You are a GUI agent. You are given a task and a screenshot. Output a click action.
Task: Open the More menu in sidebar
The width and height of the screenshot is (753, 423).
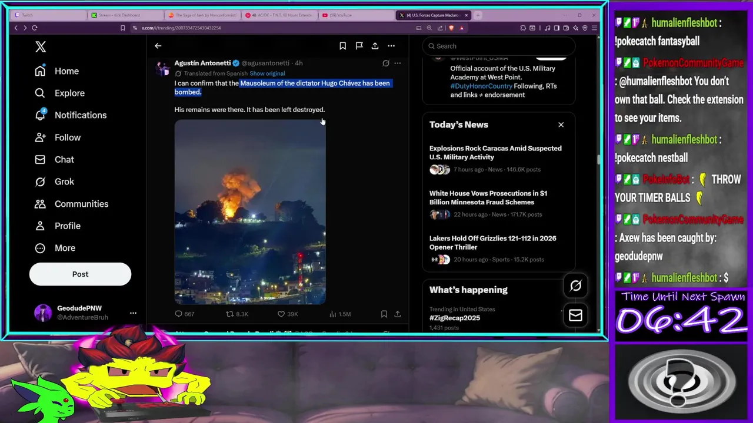(x=55, y=248)
